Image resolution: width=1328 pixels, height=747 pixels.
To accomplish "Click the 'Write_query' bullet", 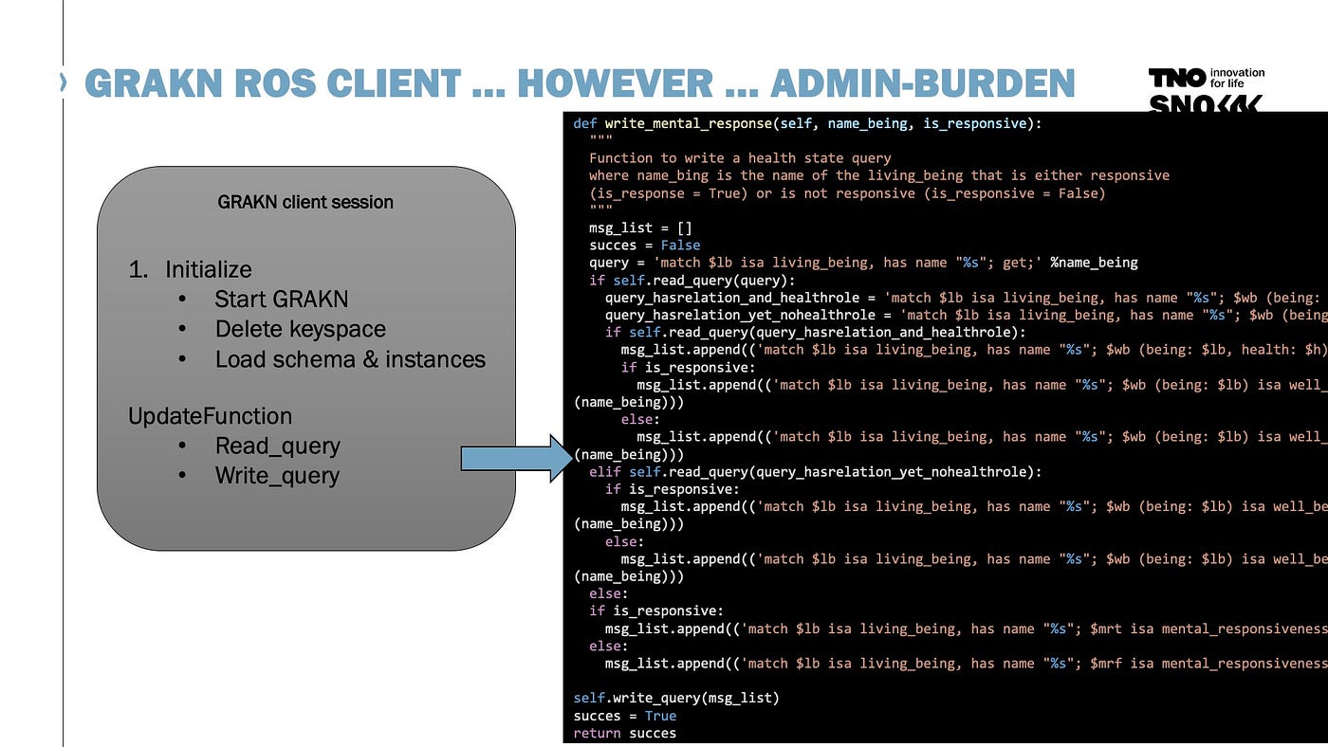I will tap(277, 476).
